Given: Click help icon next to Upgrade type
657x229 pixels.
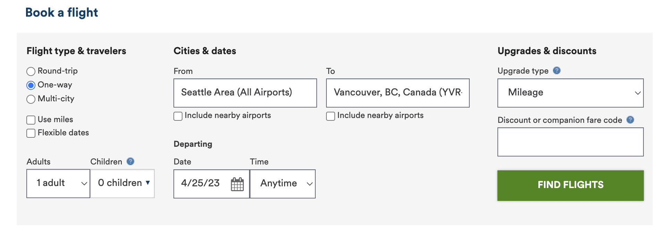Looking at the screenshot, I should (557, 70).
